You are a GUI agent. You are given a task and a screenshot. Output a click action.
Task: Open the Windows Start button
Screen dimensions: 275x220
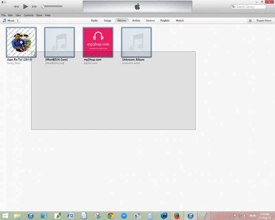[5, 216]
